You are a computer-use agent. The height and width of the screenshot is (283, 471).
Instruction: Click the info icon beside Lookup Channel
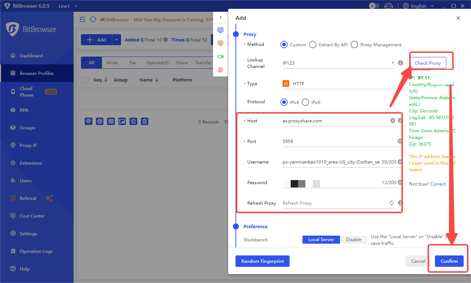pyautogui.click(x=401, y=63)
